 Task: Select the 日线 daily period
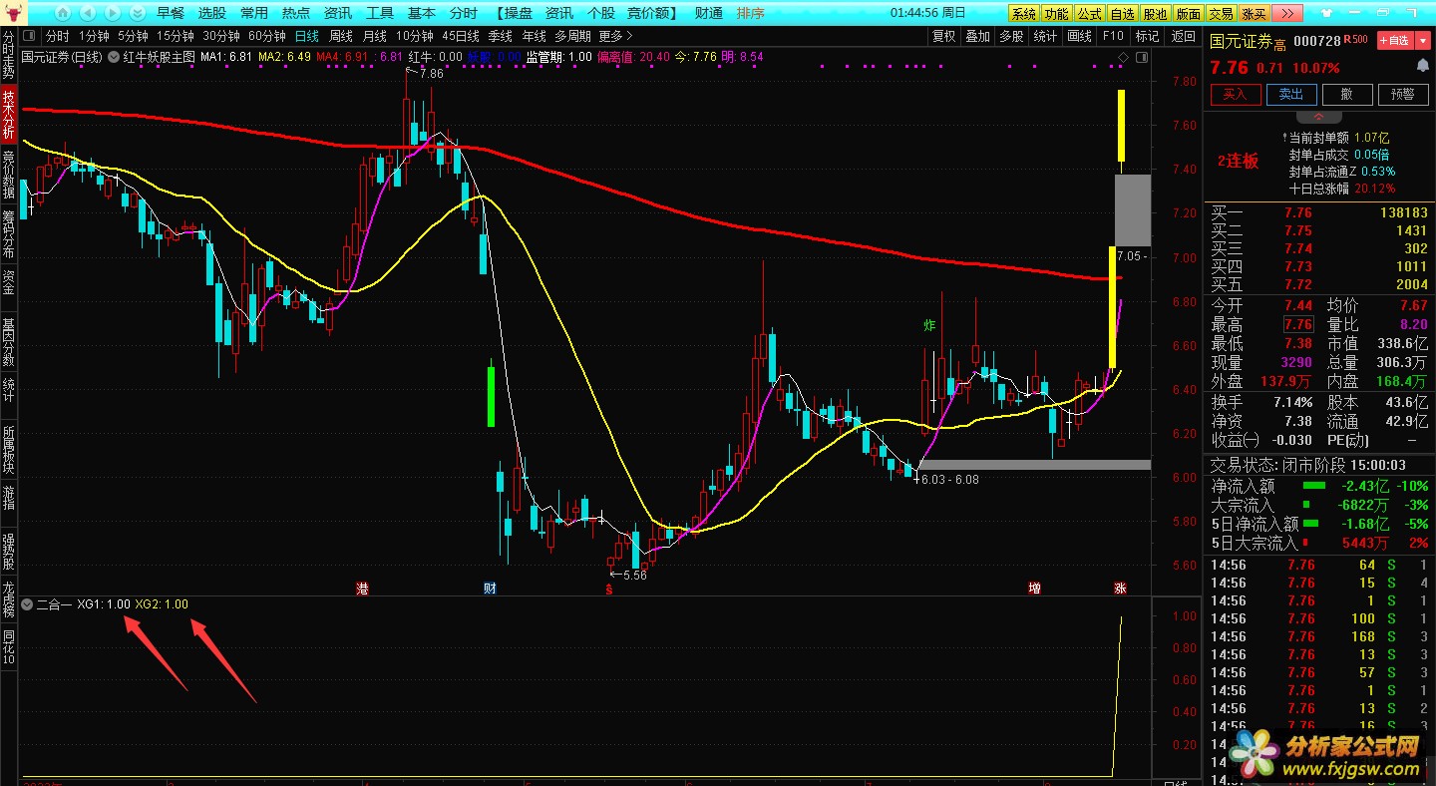307,36
